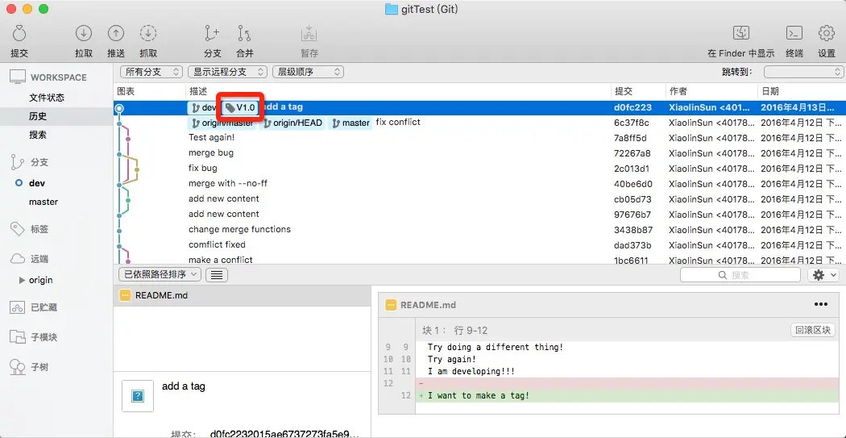The height and width of the screenshot is (438, 846).
Task: Open the Ancestor Order (层级顺序) dropdown
Action: [308, 71]
